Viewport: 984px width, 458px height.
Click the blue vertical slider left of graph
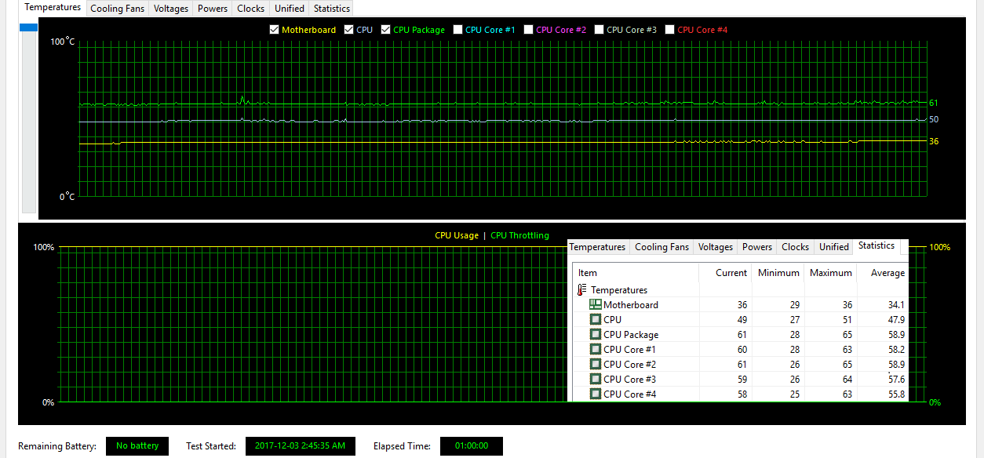pyautogui.click(x=28, y=27)
